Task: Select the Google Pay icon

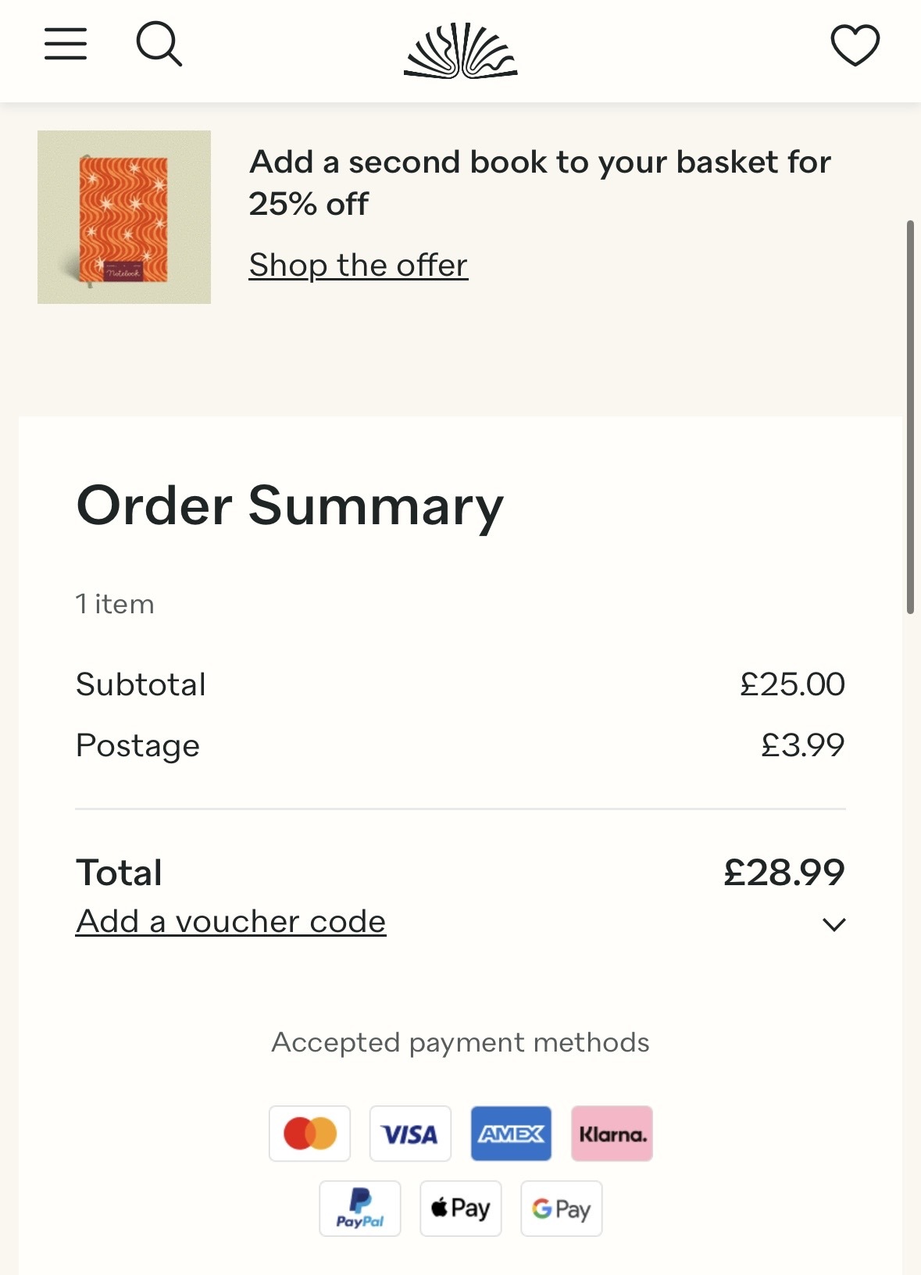Action: (x=561, y=1208)
